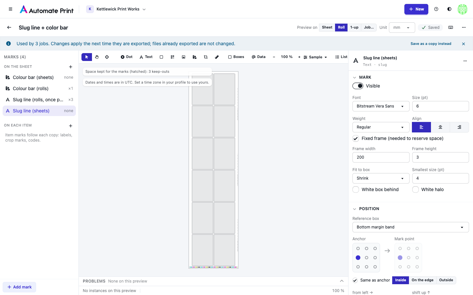The width and height of the screenshot is (473, 295).
Task: Add a Text mark from toolbar
Action: [146, 57]
